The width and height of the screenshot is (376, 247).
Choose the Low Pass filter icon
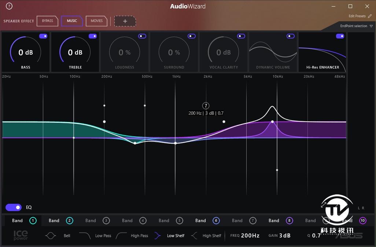point(85,236)
